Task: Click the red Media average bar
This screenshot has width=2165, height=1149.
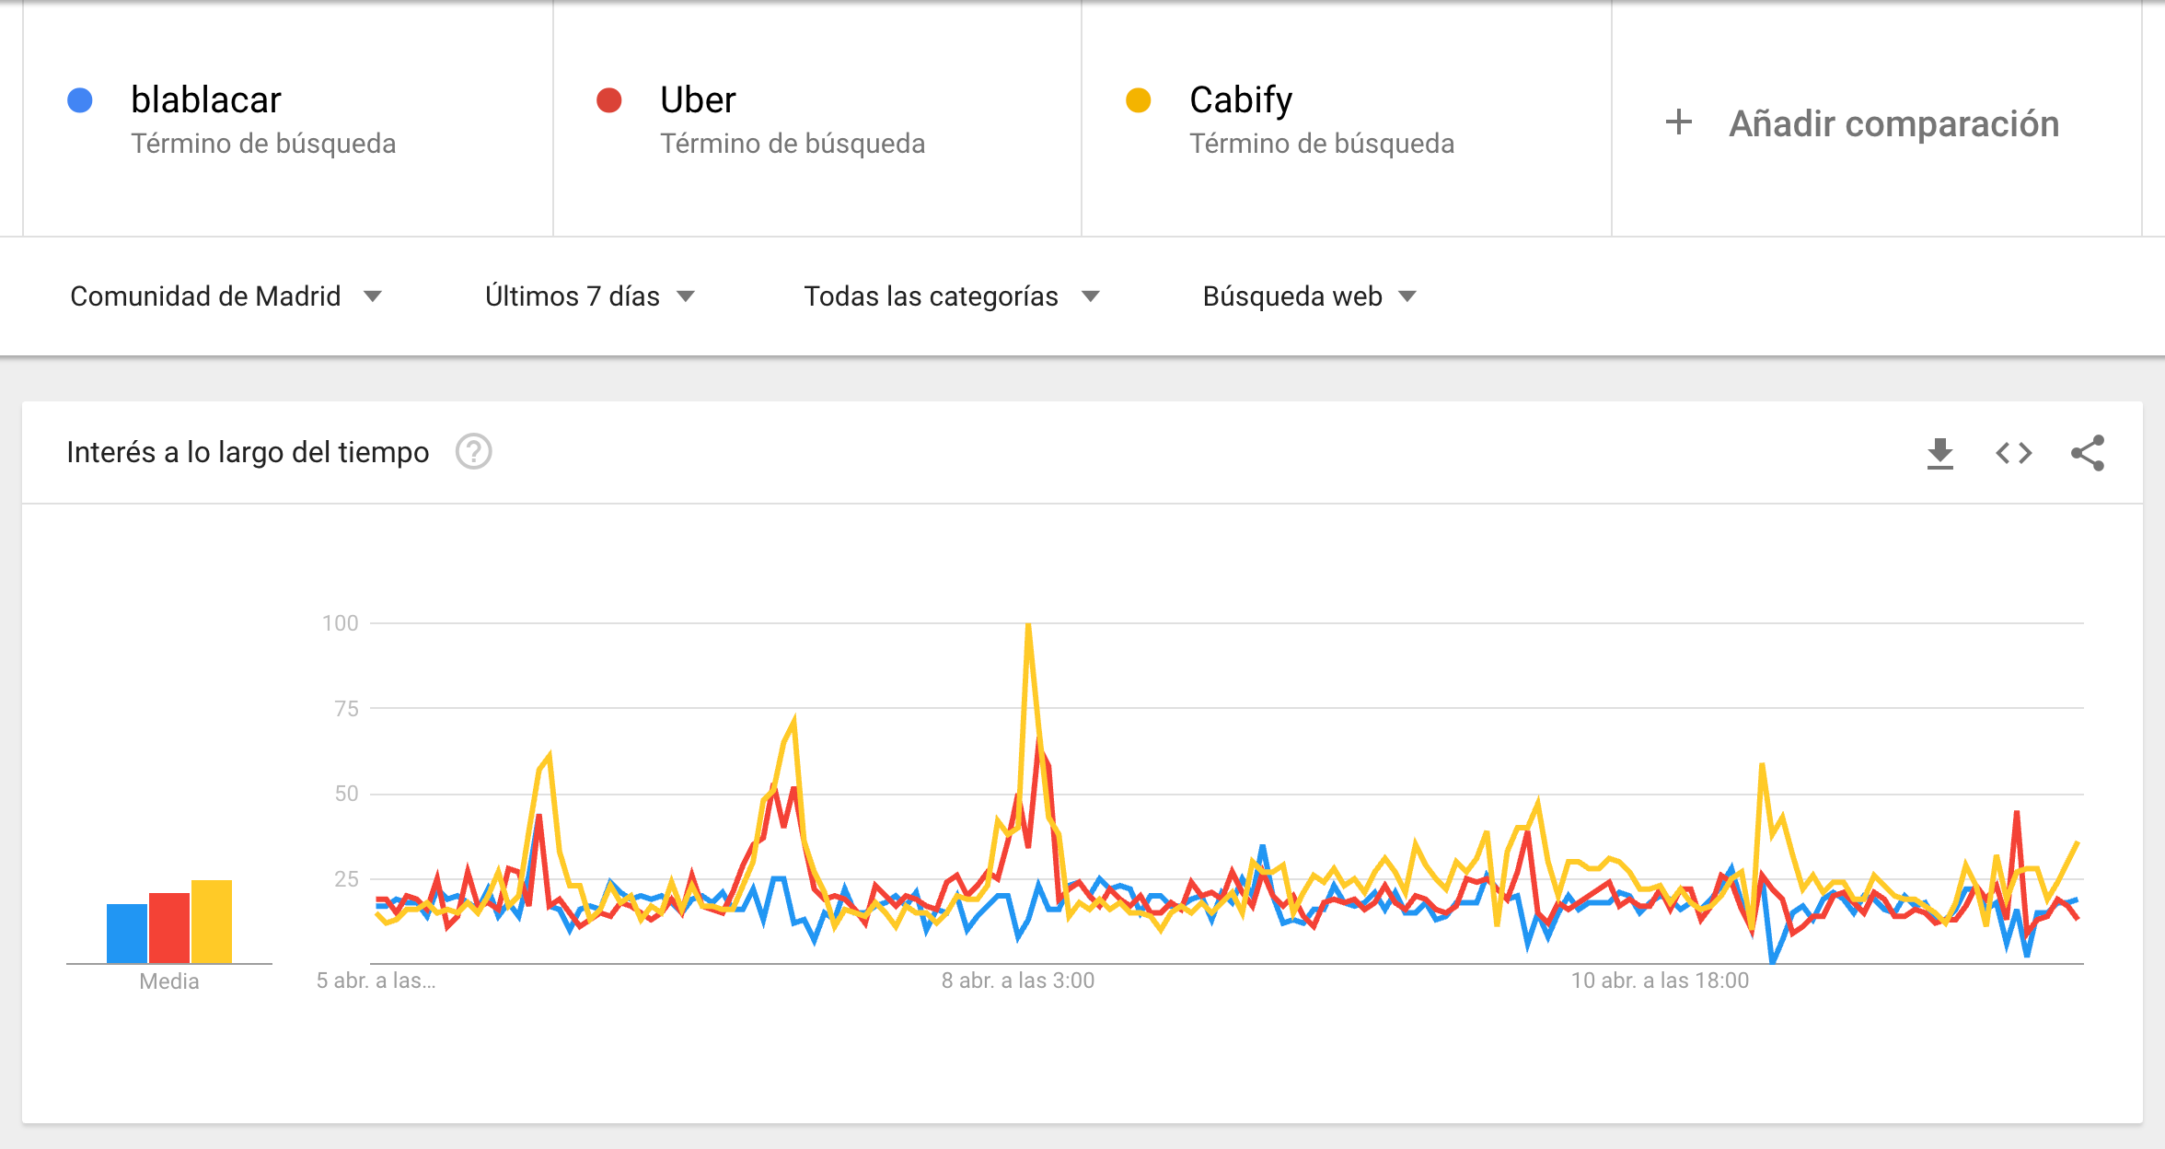Action: [169, 927]
